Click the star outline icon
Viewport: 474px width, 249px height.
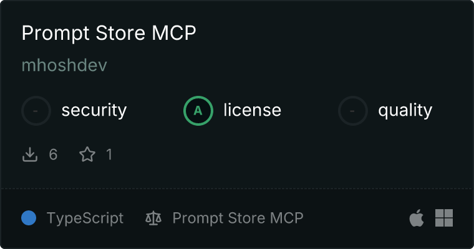tap(87, 154)
